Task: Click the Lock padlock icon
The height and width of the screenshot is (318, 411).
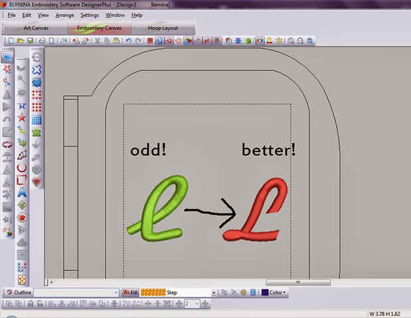Action: coord(31,304)
